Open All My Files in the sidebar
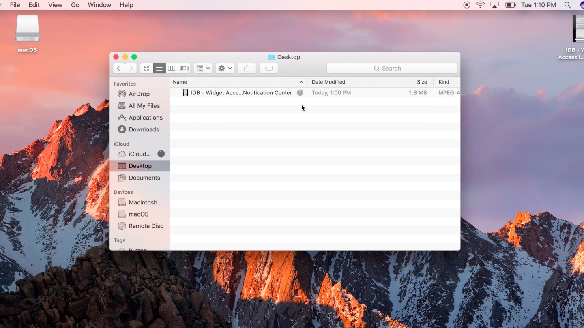Viewport: 584px width, 328px height. click(x=140, y=106)
